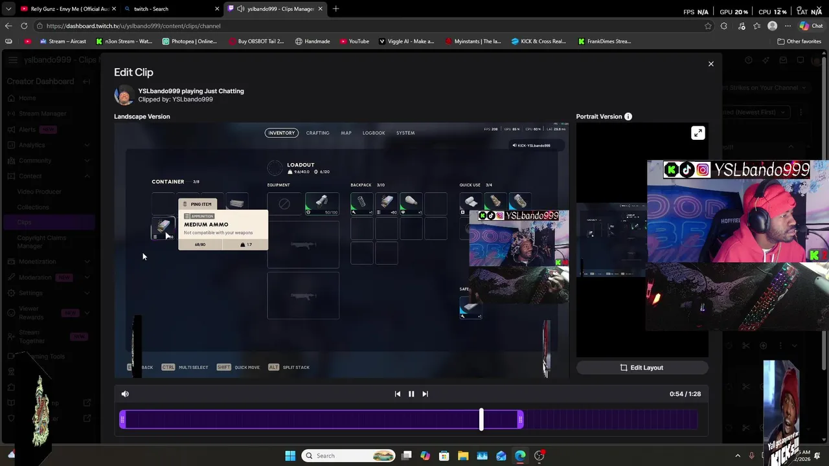This screenshot has width=829, height=466.
Task: Open the favorites list icon
Action: tap(756, 26)
